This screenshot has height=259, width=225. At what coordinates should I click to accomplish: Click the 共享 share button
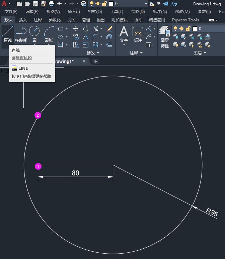tap(170, 4)
